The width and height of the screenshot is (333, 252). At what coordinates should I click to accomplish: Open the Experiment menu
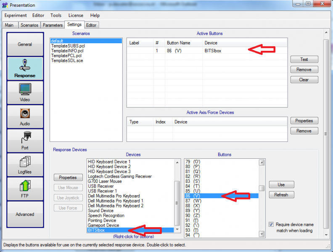coord(16,16)
